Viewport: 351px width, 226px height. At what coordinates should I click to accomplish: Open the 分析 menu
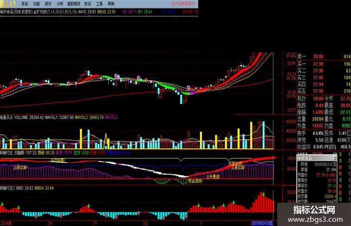click(x=60, y=4)
